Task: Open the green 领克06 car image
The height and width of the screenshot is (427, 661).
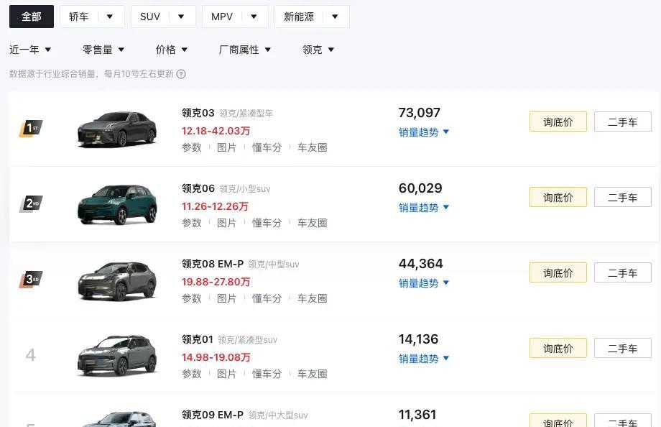Action: click(x=117, y=205)
